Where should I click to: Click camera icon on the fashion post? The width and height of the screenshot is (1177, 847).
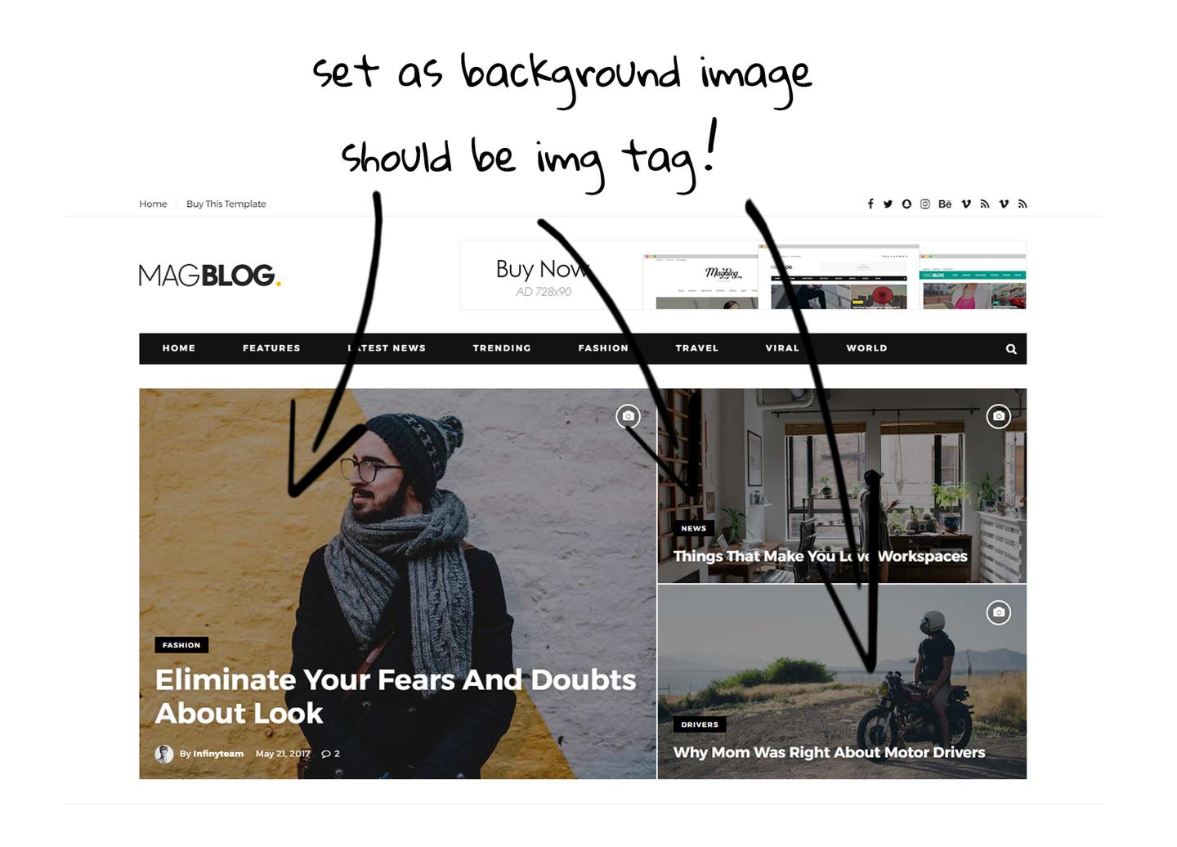point(629,416)
